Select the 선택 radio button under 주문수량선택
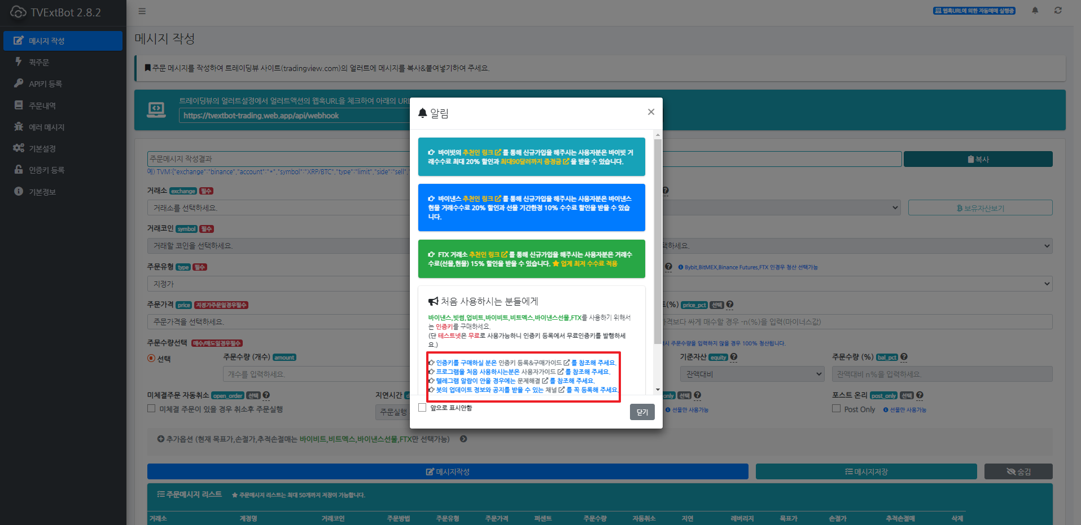1081x525 pixels. (x=151, y=358)
